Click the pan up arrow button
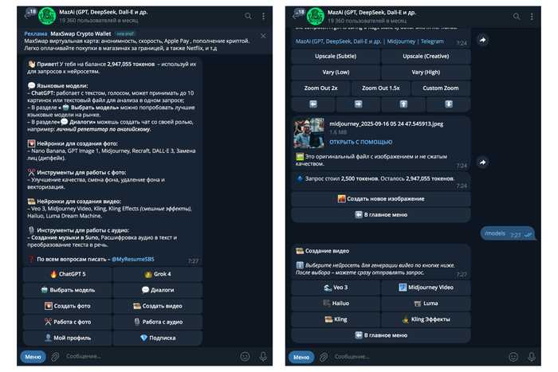 click(403, 104)
